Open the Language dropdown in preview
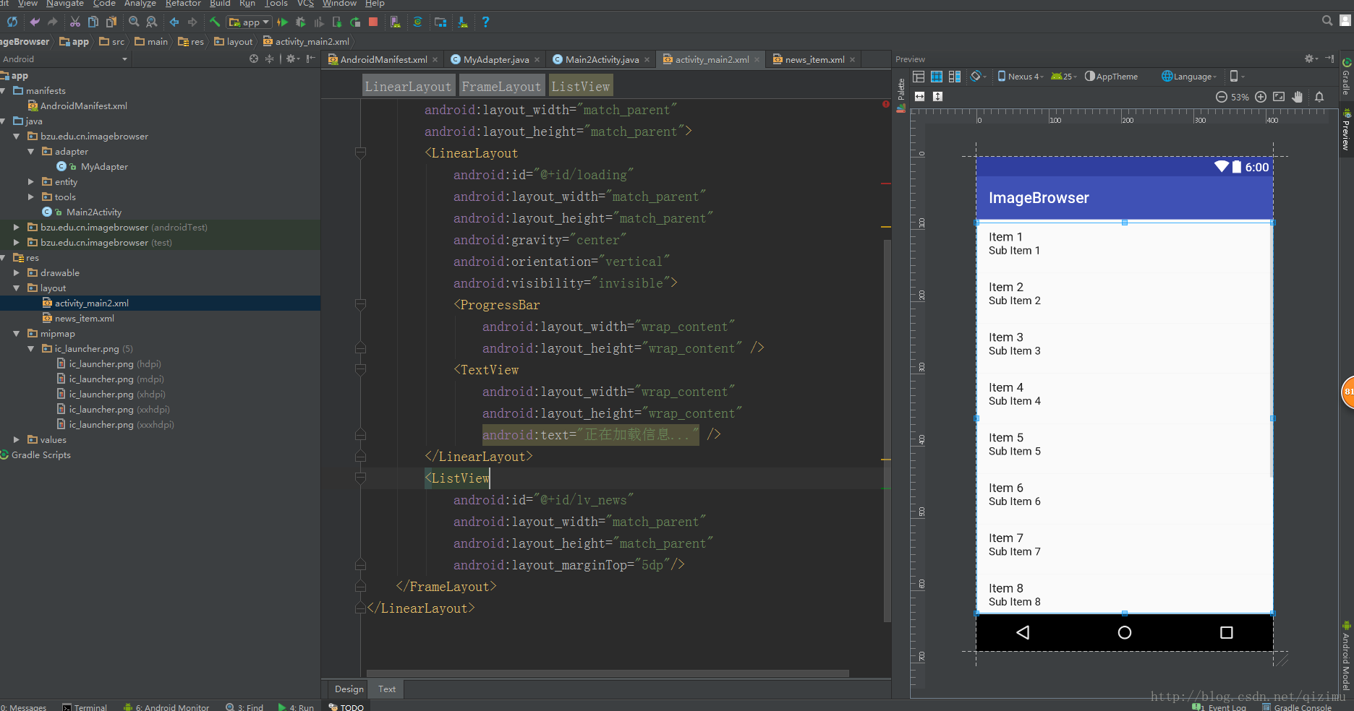 1189,77
